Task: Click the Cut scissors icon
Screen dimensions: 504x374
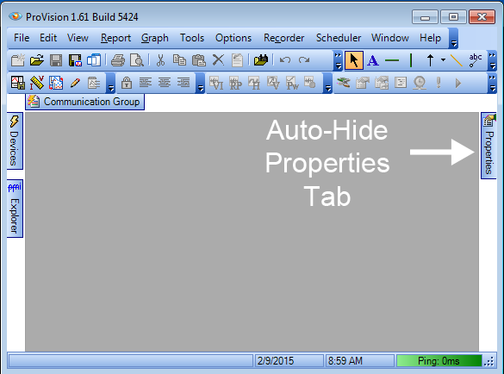Action: [x=160, y=60]
